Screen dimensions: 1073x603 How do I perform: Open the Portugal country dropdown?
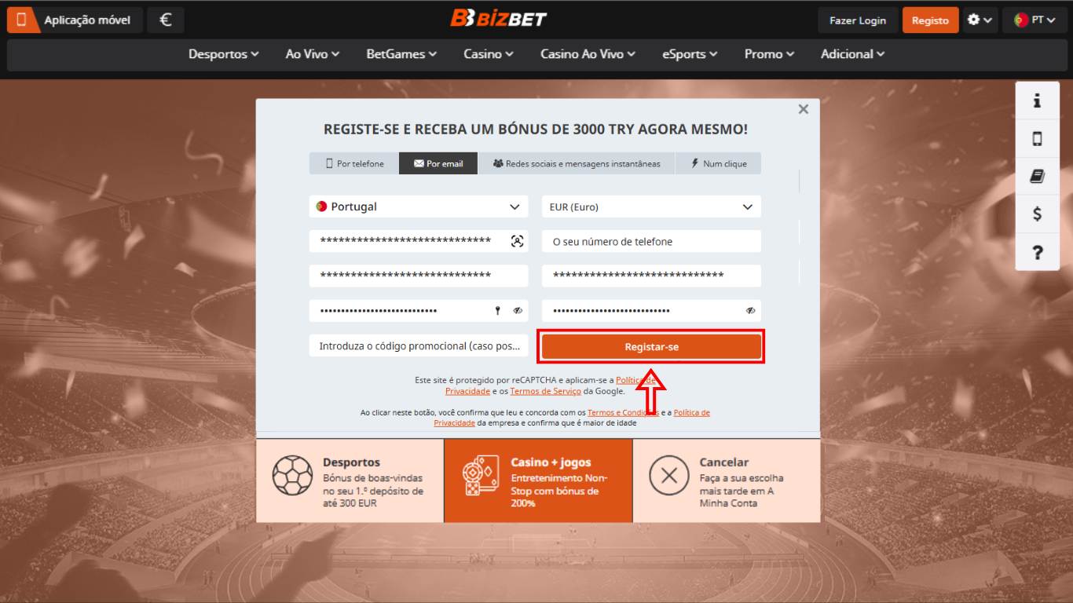419,206
